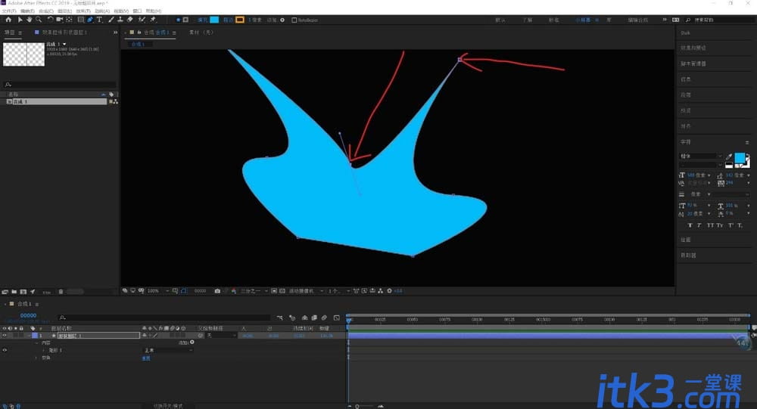The width and height of the screenshot is (757, 409).
Task: Open the viewer resolution dropdown
Action: [254, 291]
